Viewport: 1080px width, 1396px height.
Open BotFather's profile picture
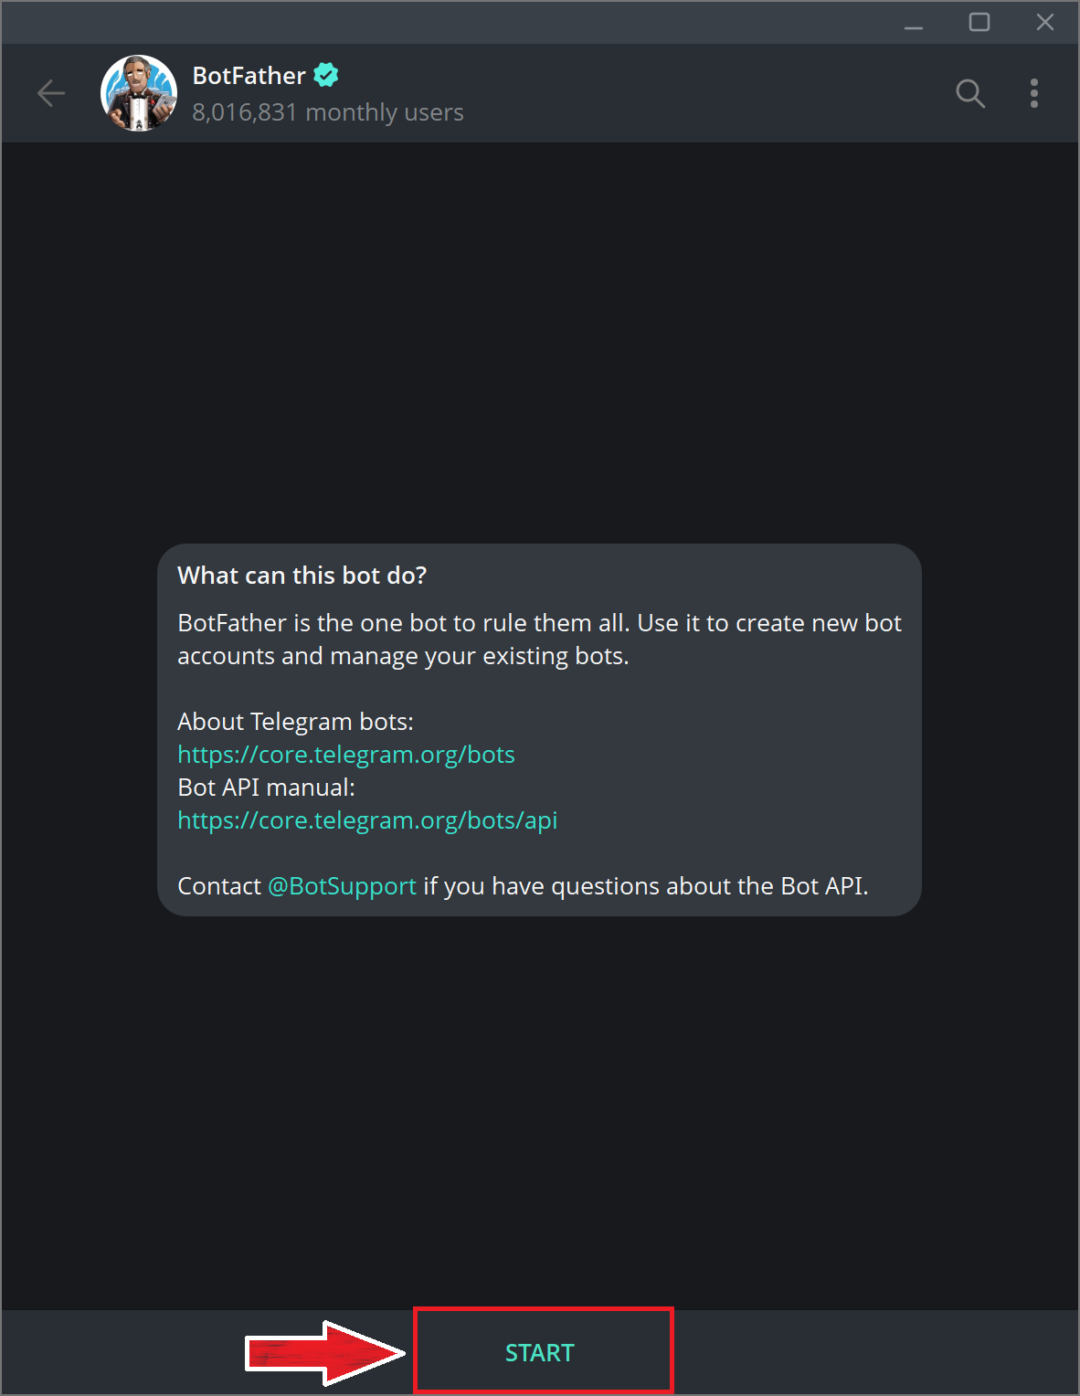click(139, 93)
